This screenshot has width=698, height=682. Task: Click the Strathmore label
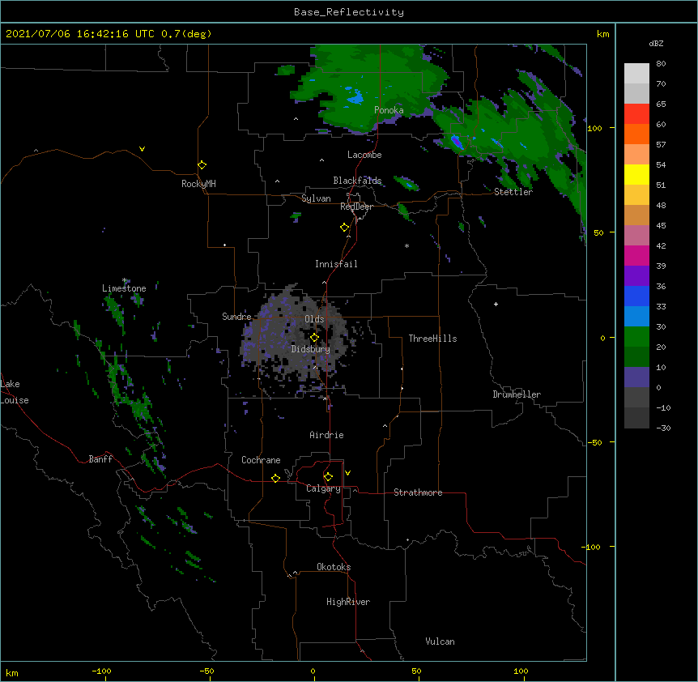click(418, 492)
